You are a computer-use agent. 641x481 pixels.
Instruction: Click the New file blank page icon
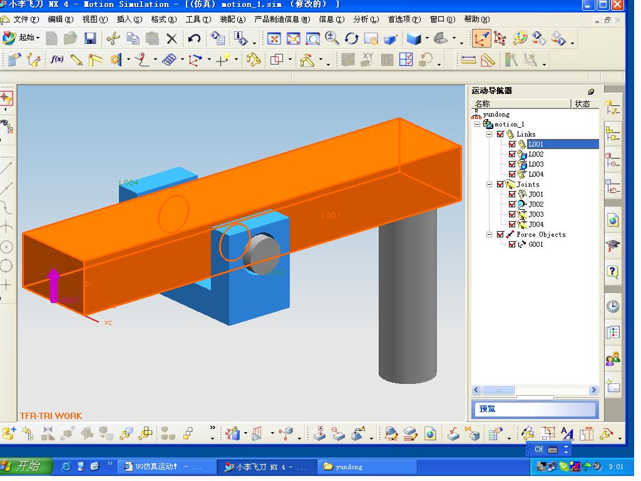51,38
